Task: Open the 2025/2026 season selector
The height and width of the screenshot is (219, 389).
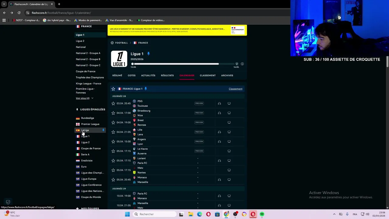Action: [x=137, y=59]
